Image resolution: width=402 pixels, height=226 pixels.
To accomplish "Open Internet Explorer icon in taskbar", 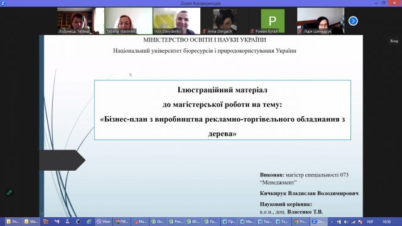I will point(89,222).
